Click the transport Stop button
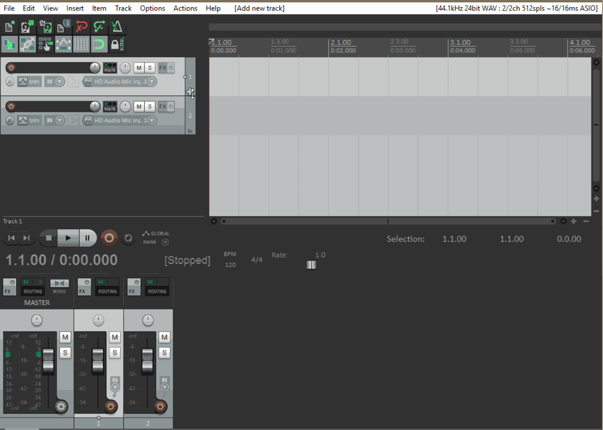The height and width of the screenshot is (430, 603). 48,238
